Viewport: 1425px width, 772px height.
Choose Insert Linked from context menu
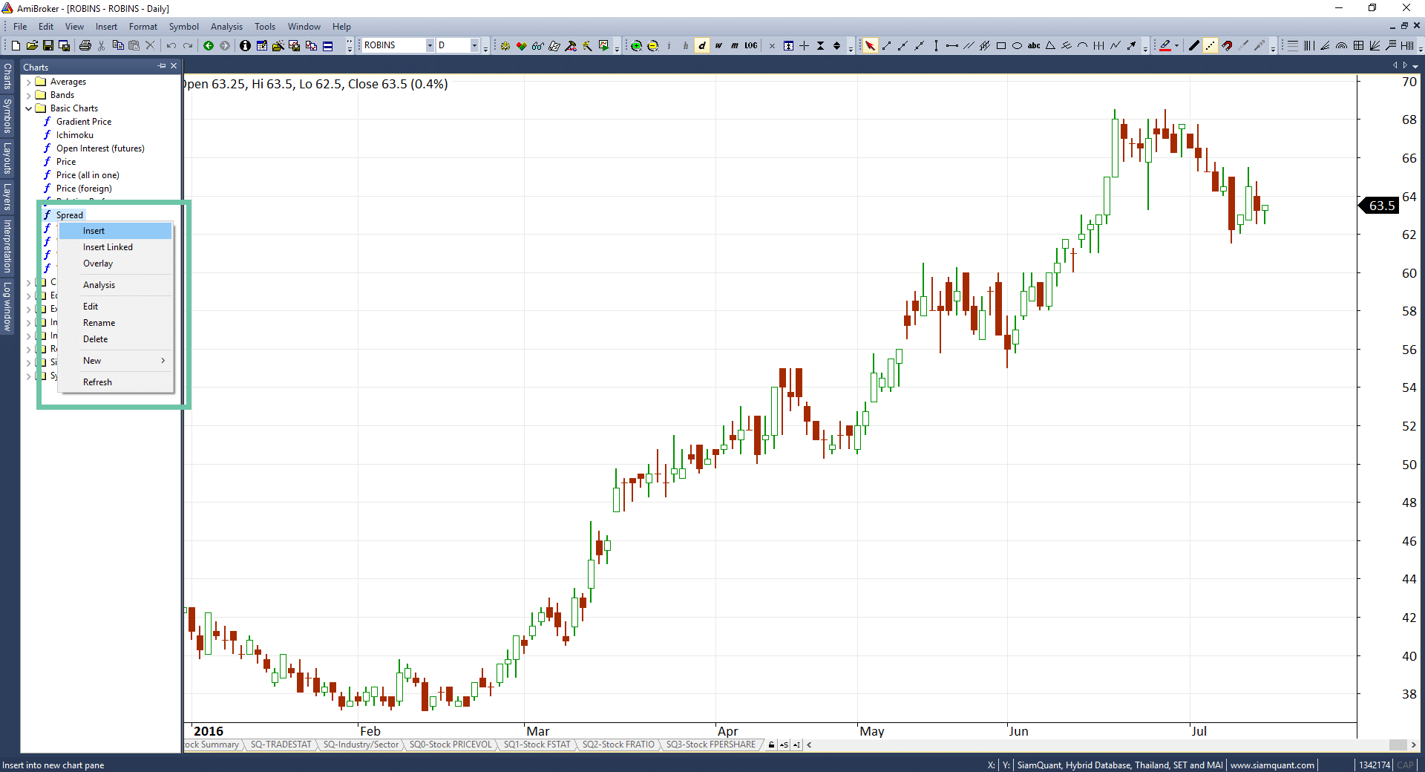click(108, 247)
